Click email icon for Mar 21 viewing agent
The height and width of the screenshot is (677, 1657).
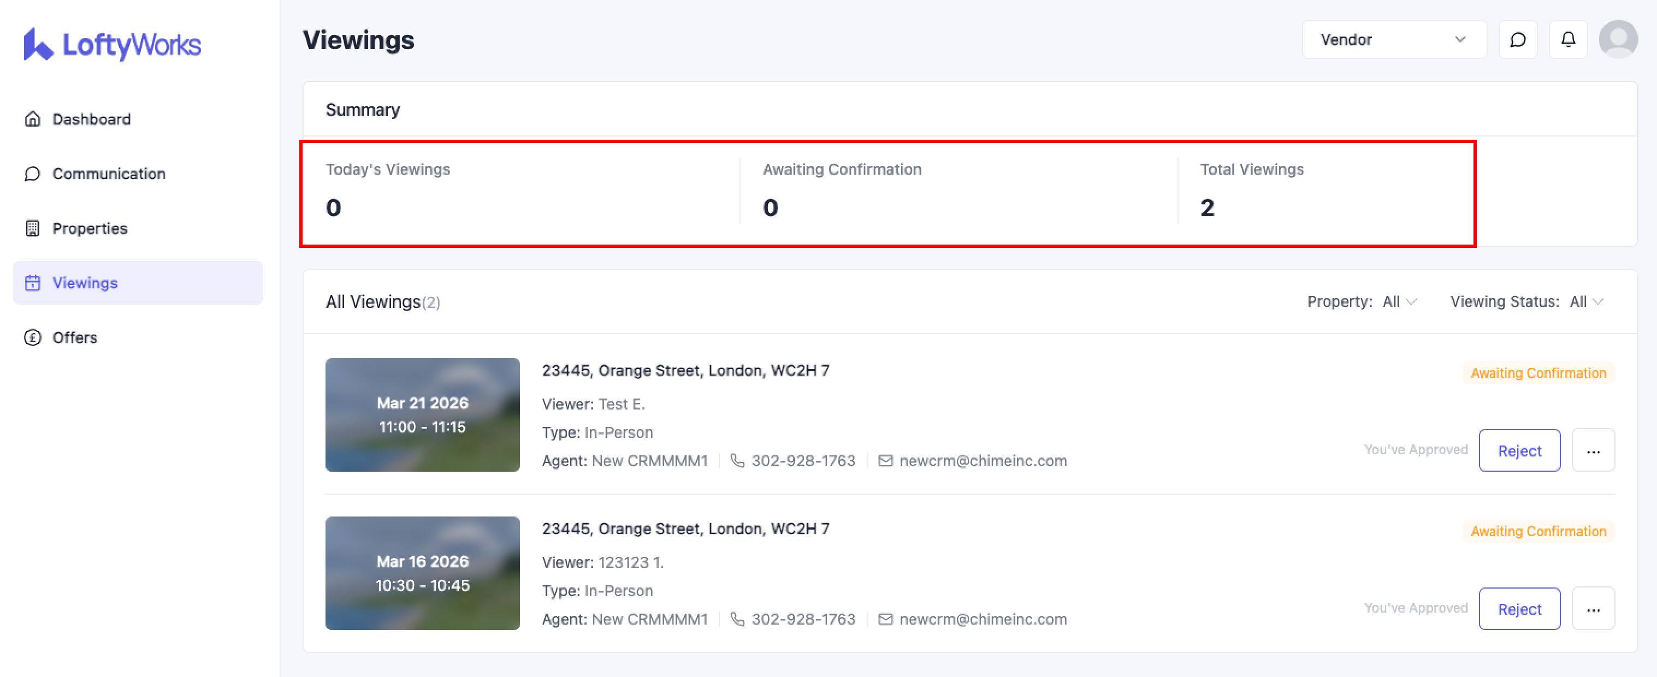[886, 461]
